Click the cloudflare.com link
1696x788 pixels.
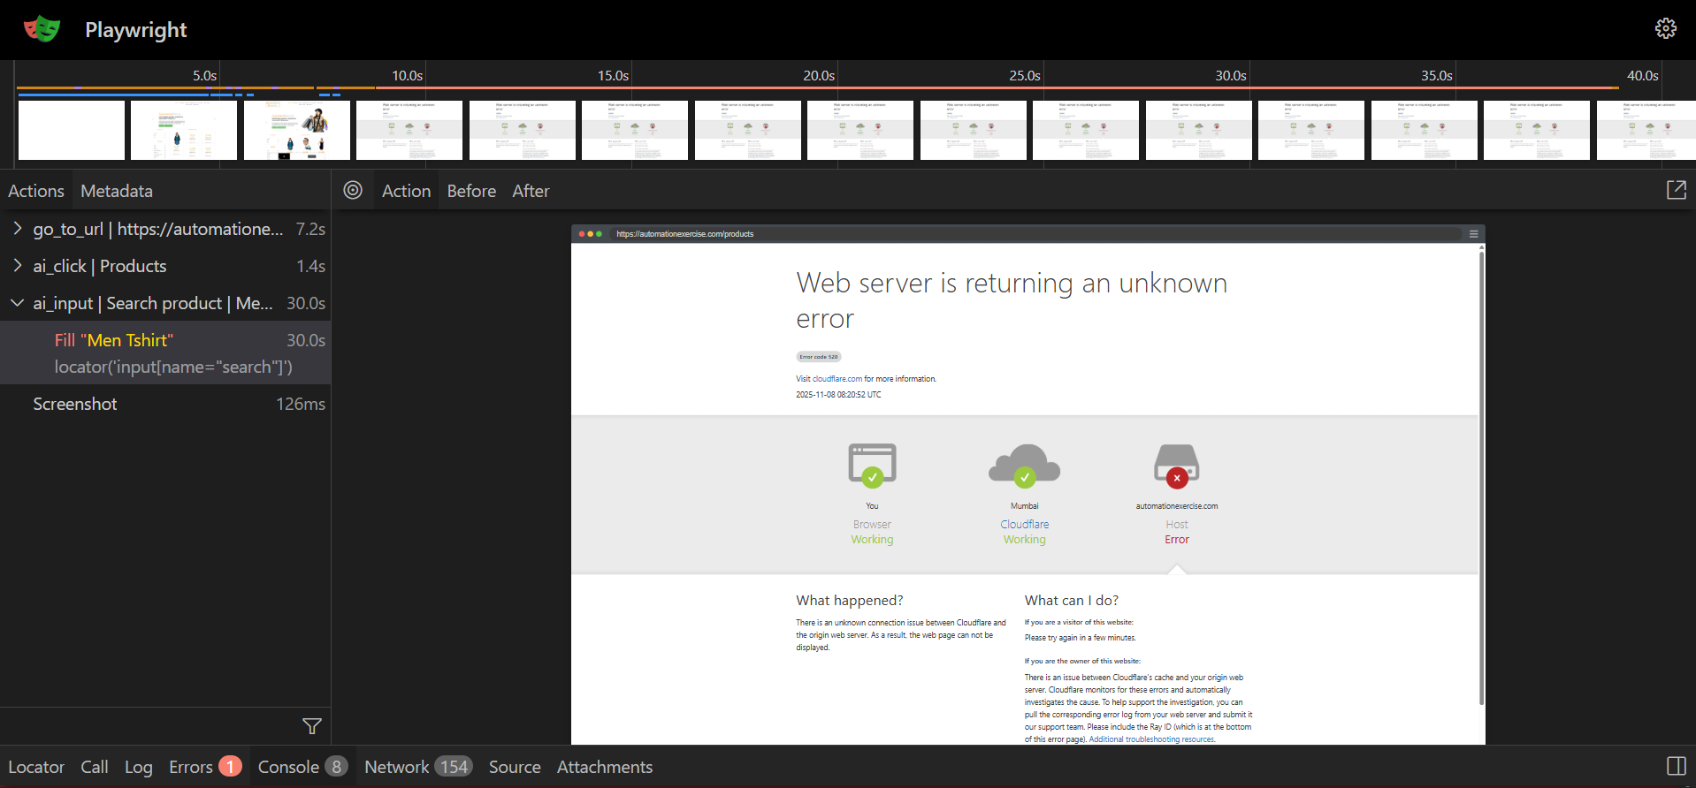pyautogui.click(x=837, y=379)
